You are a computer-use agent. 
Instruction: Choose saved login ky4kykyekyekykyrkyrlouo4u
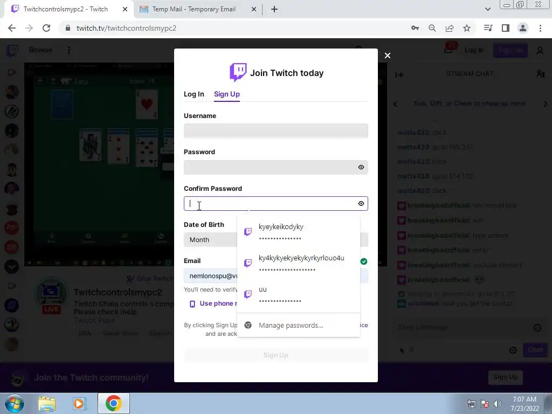pos(299,263)
